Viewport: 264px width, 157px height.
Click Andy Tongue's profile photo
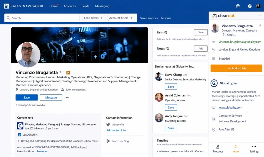159,118
